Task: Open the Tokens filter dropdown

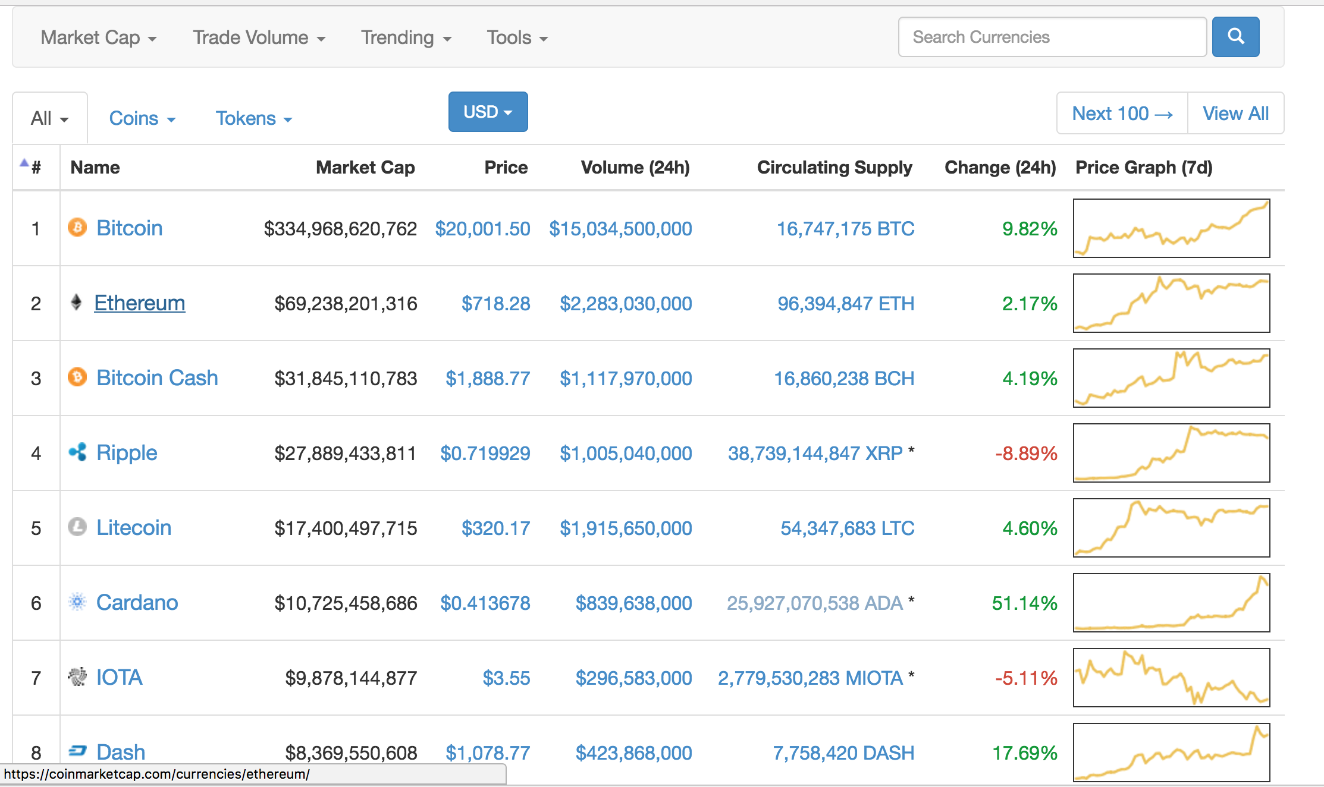Action: [254, 118]
